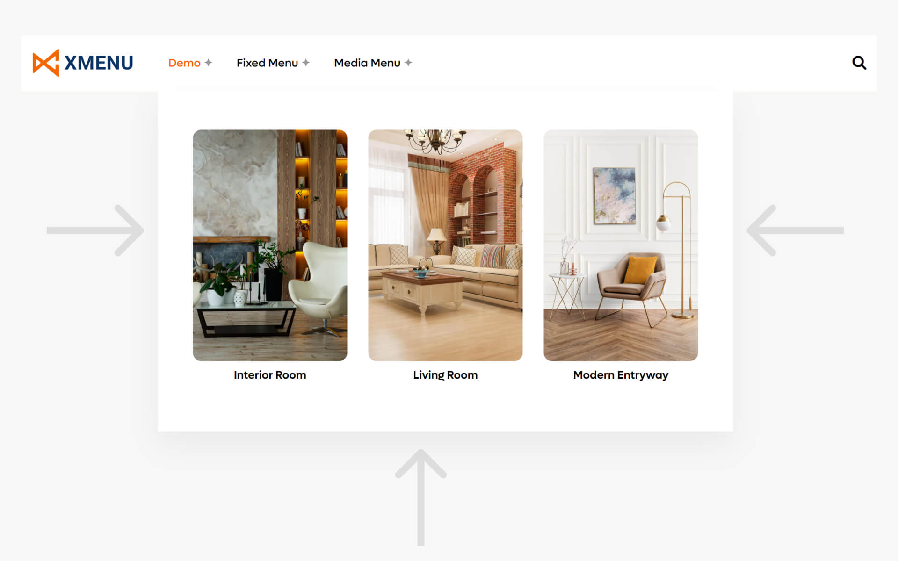Image resolution: width=898 pixels, height=561 pixels.
Task: Expand the plus icon beside Fixed Menu
Action: coord(306,62)
